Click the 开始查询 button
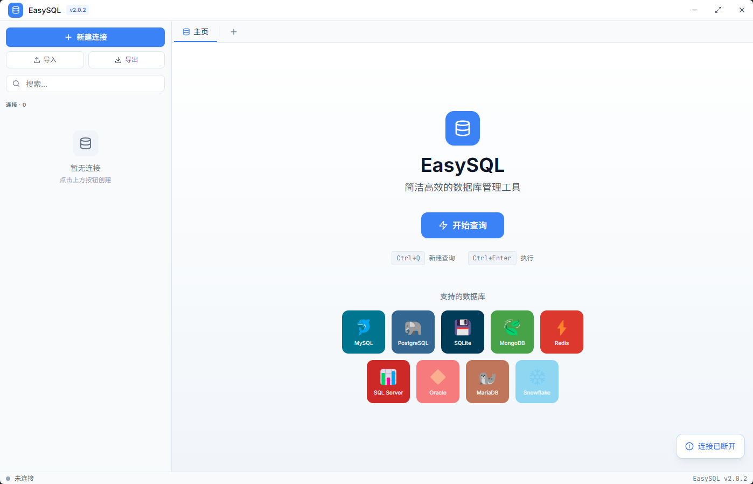This screenshot has height=484, width=753. [x=462, y=225]
